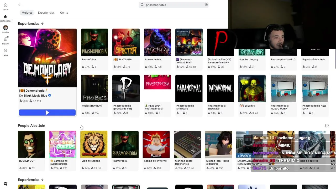Open Phasmophobia NEW MAP game
The image size is (336, 189).
coord(315,96)
